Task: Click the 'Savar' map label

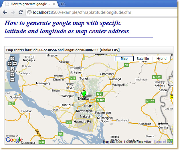Action: [70, 88]
